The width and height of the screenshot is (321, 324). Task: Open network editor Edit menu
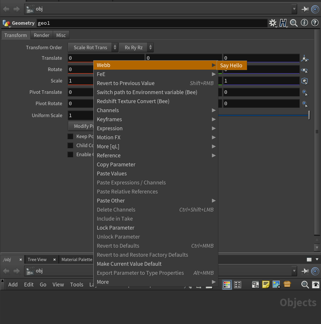pyautogui.click(x=29, y=285)
